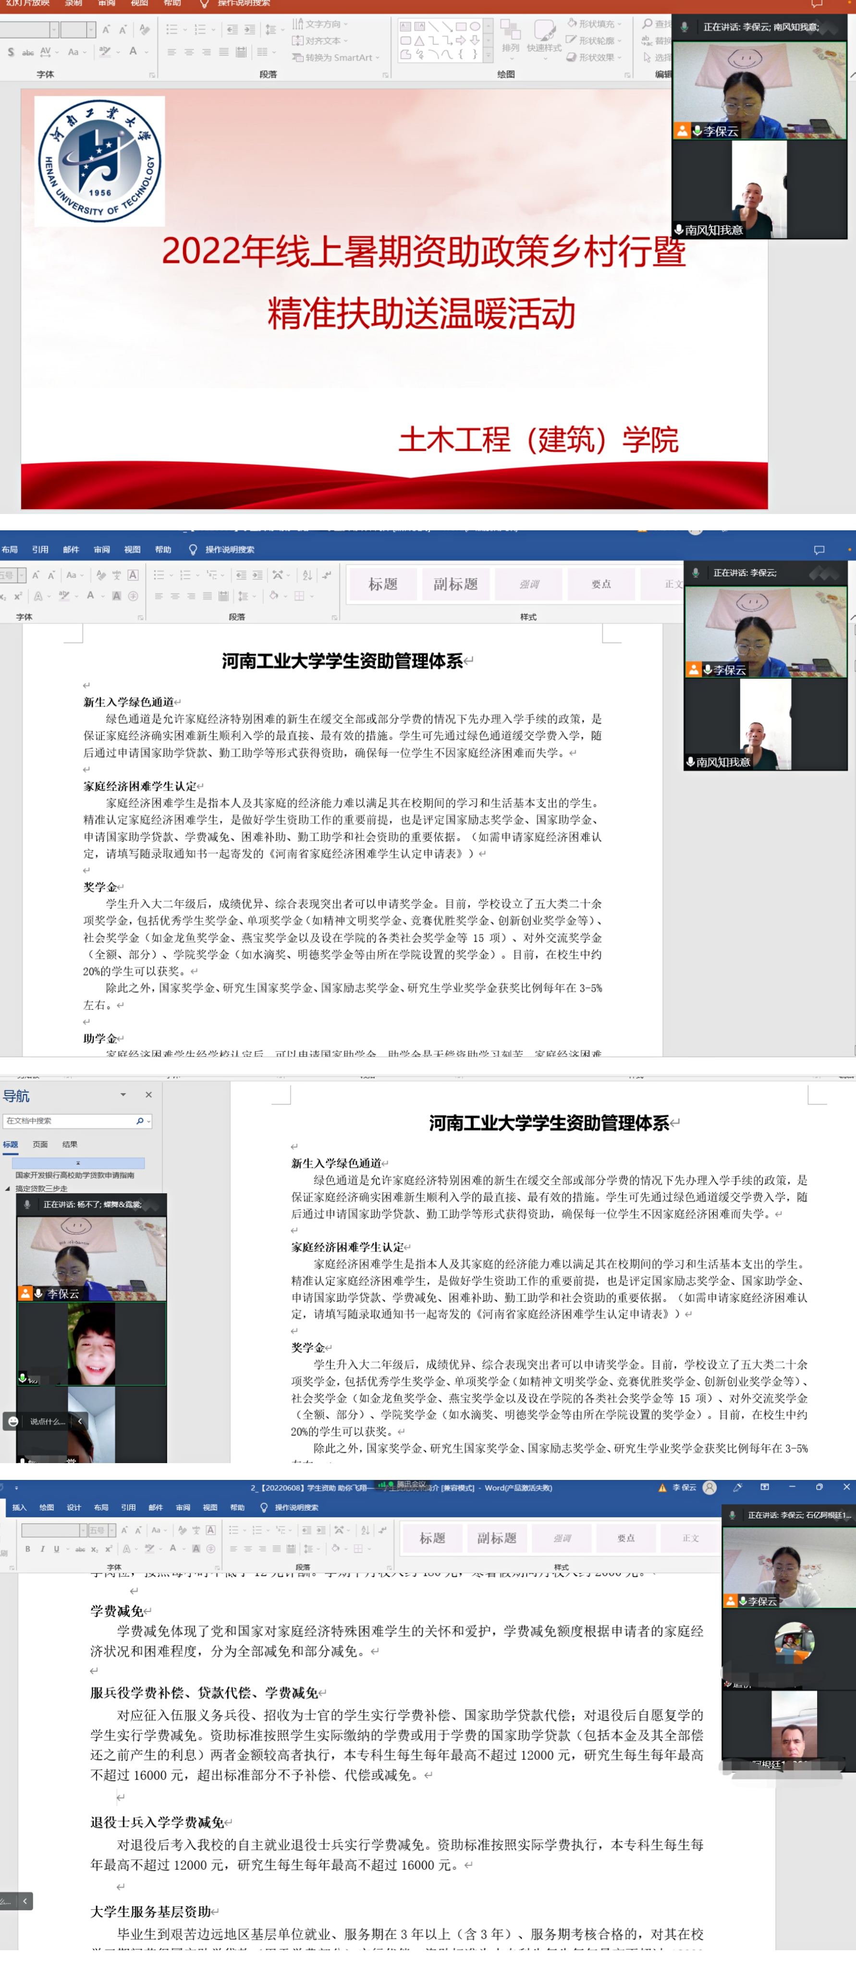This screenshot has height=1967, width=856.
Task: Open 文字方向 menu in PowerPoint ribbon
Action: (320, 24)
